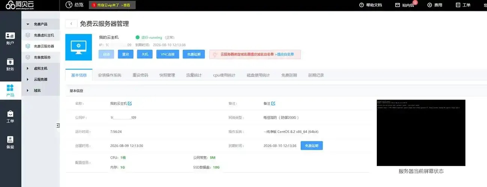Select 账户 account sidebar icon
Viewport: 487px width, 187px height.
(x=10, y=36)
